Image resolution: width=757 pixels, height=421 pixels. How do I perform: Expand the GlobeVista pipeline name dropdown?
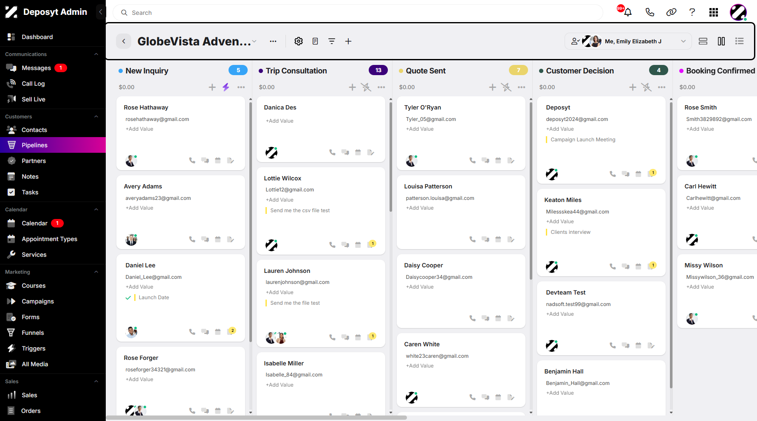(x=254, y=41)
